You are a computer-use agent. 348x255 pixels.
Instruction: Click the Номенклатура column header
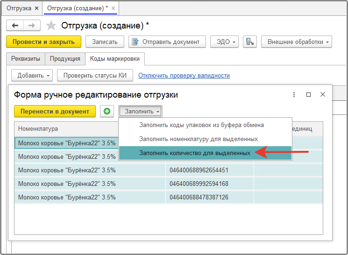click(x=67, y=129)
